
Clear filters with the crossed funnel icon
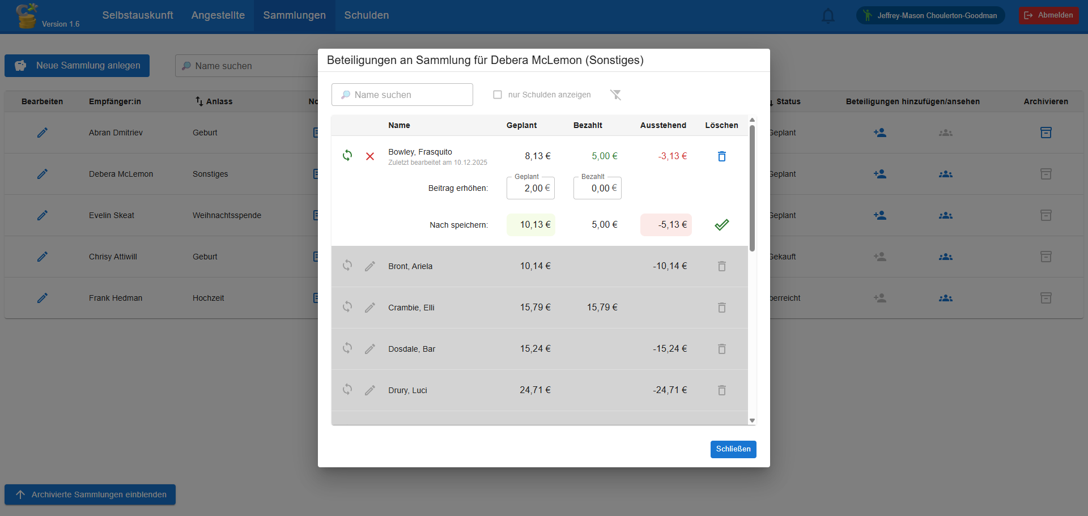(x=615, y=95)
